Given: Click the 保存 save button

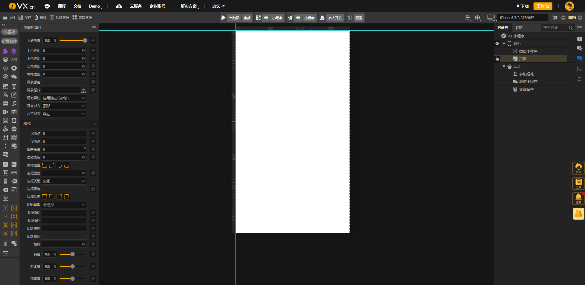Looking at the screenshot, I should 25,18.
